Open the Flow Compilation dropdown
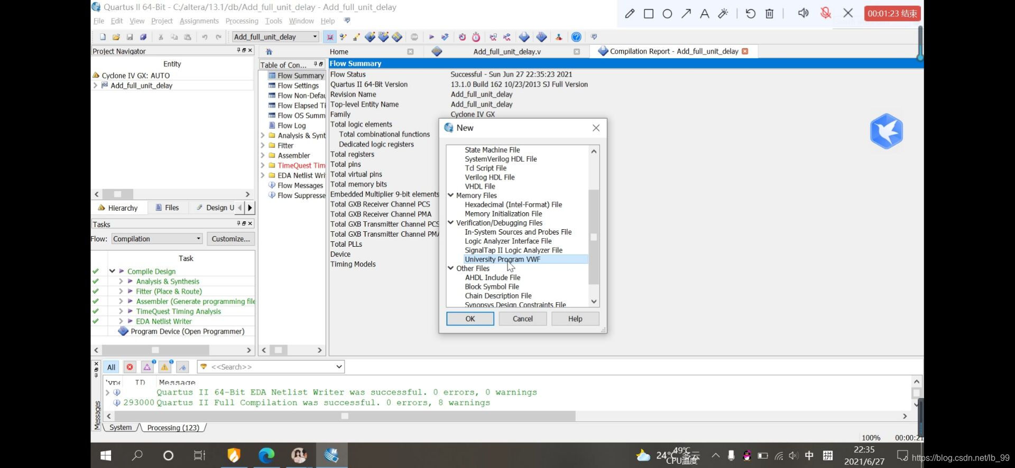This screenshot has width=1015, height=468. click(199, 239)
